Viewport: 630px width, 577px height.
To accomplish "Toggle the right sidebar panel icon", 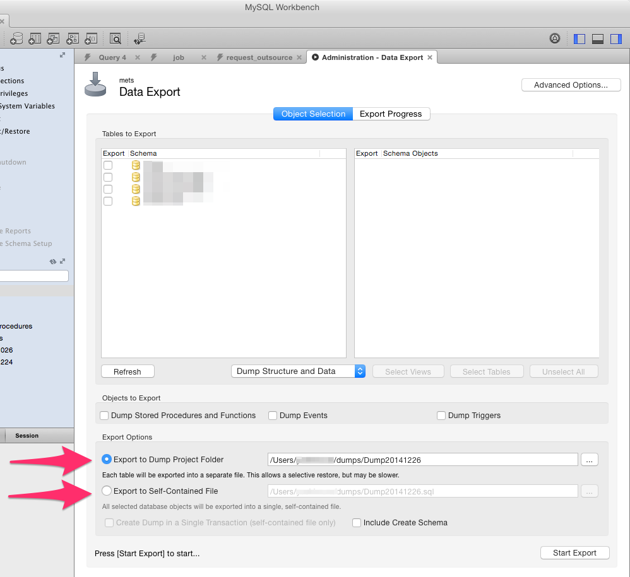I will point(616,39).
